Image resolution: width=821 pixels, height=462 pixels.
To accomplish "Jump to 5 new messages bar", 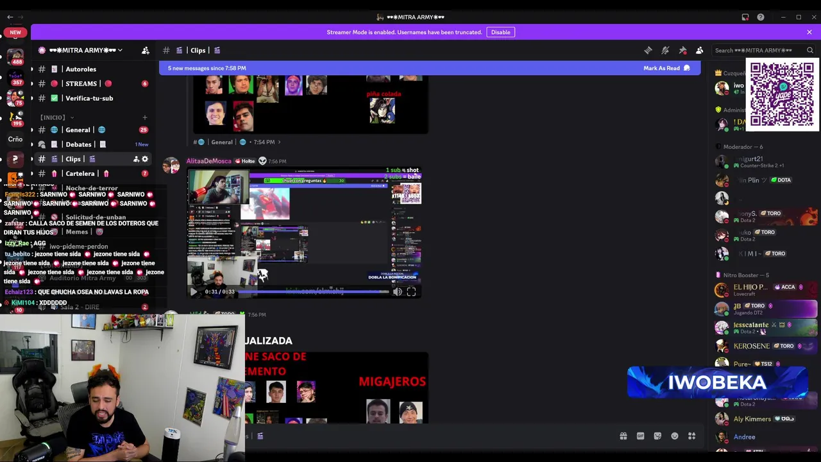I will pos(430,68).
